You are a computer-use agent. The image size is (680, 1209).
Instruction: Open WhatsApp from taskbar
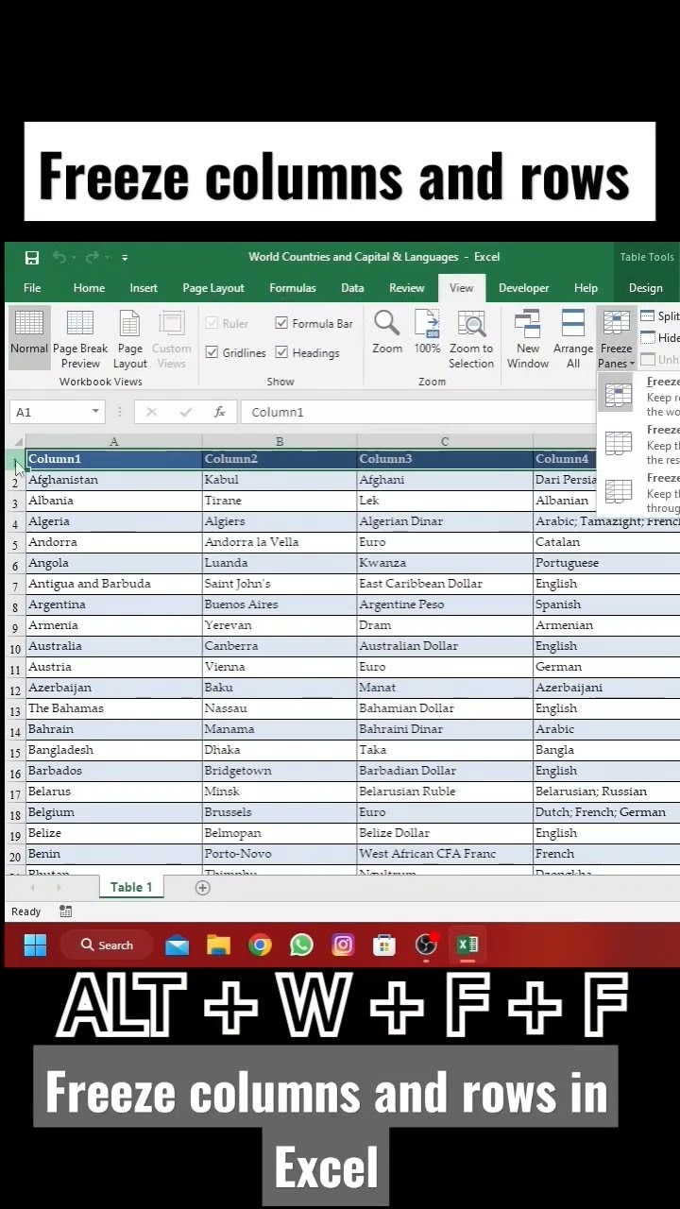pyautogui.click(x=301, y=945)
